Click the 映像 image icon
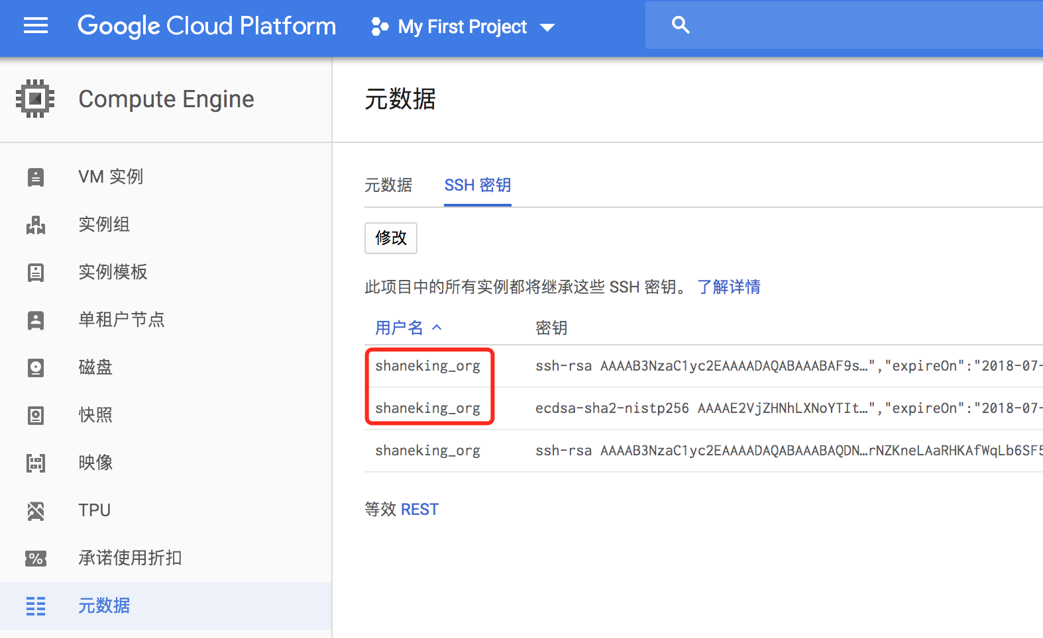This screenshot has height=638, width=1043. point(36,463)
